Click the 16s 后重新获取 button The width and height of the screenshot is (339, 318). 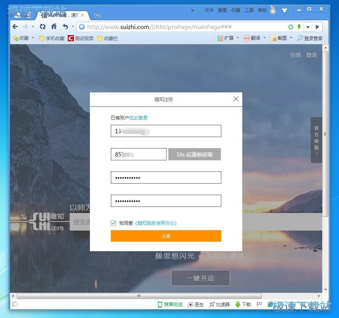coord(195,154)
